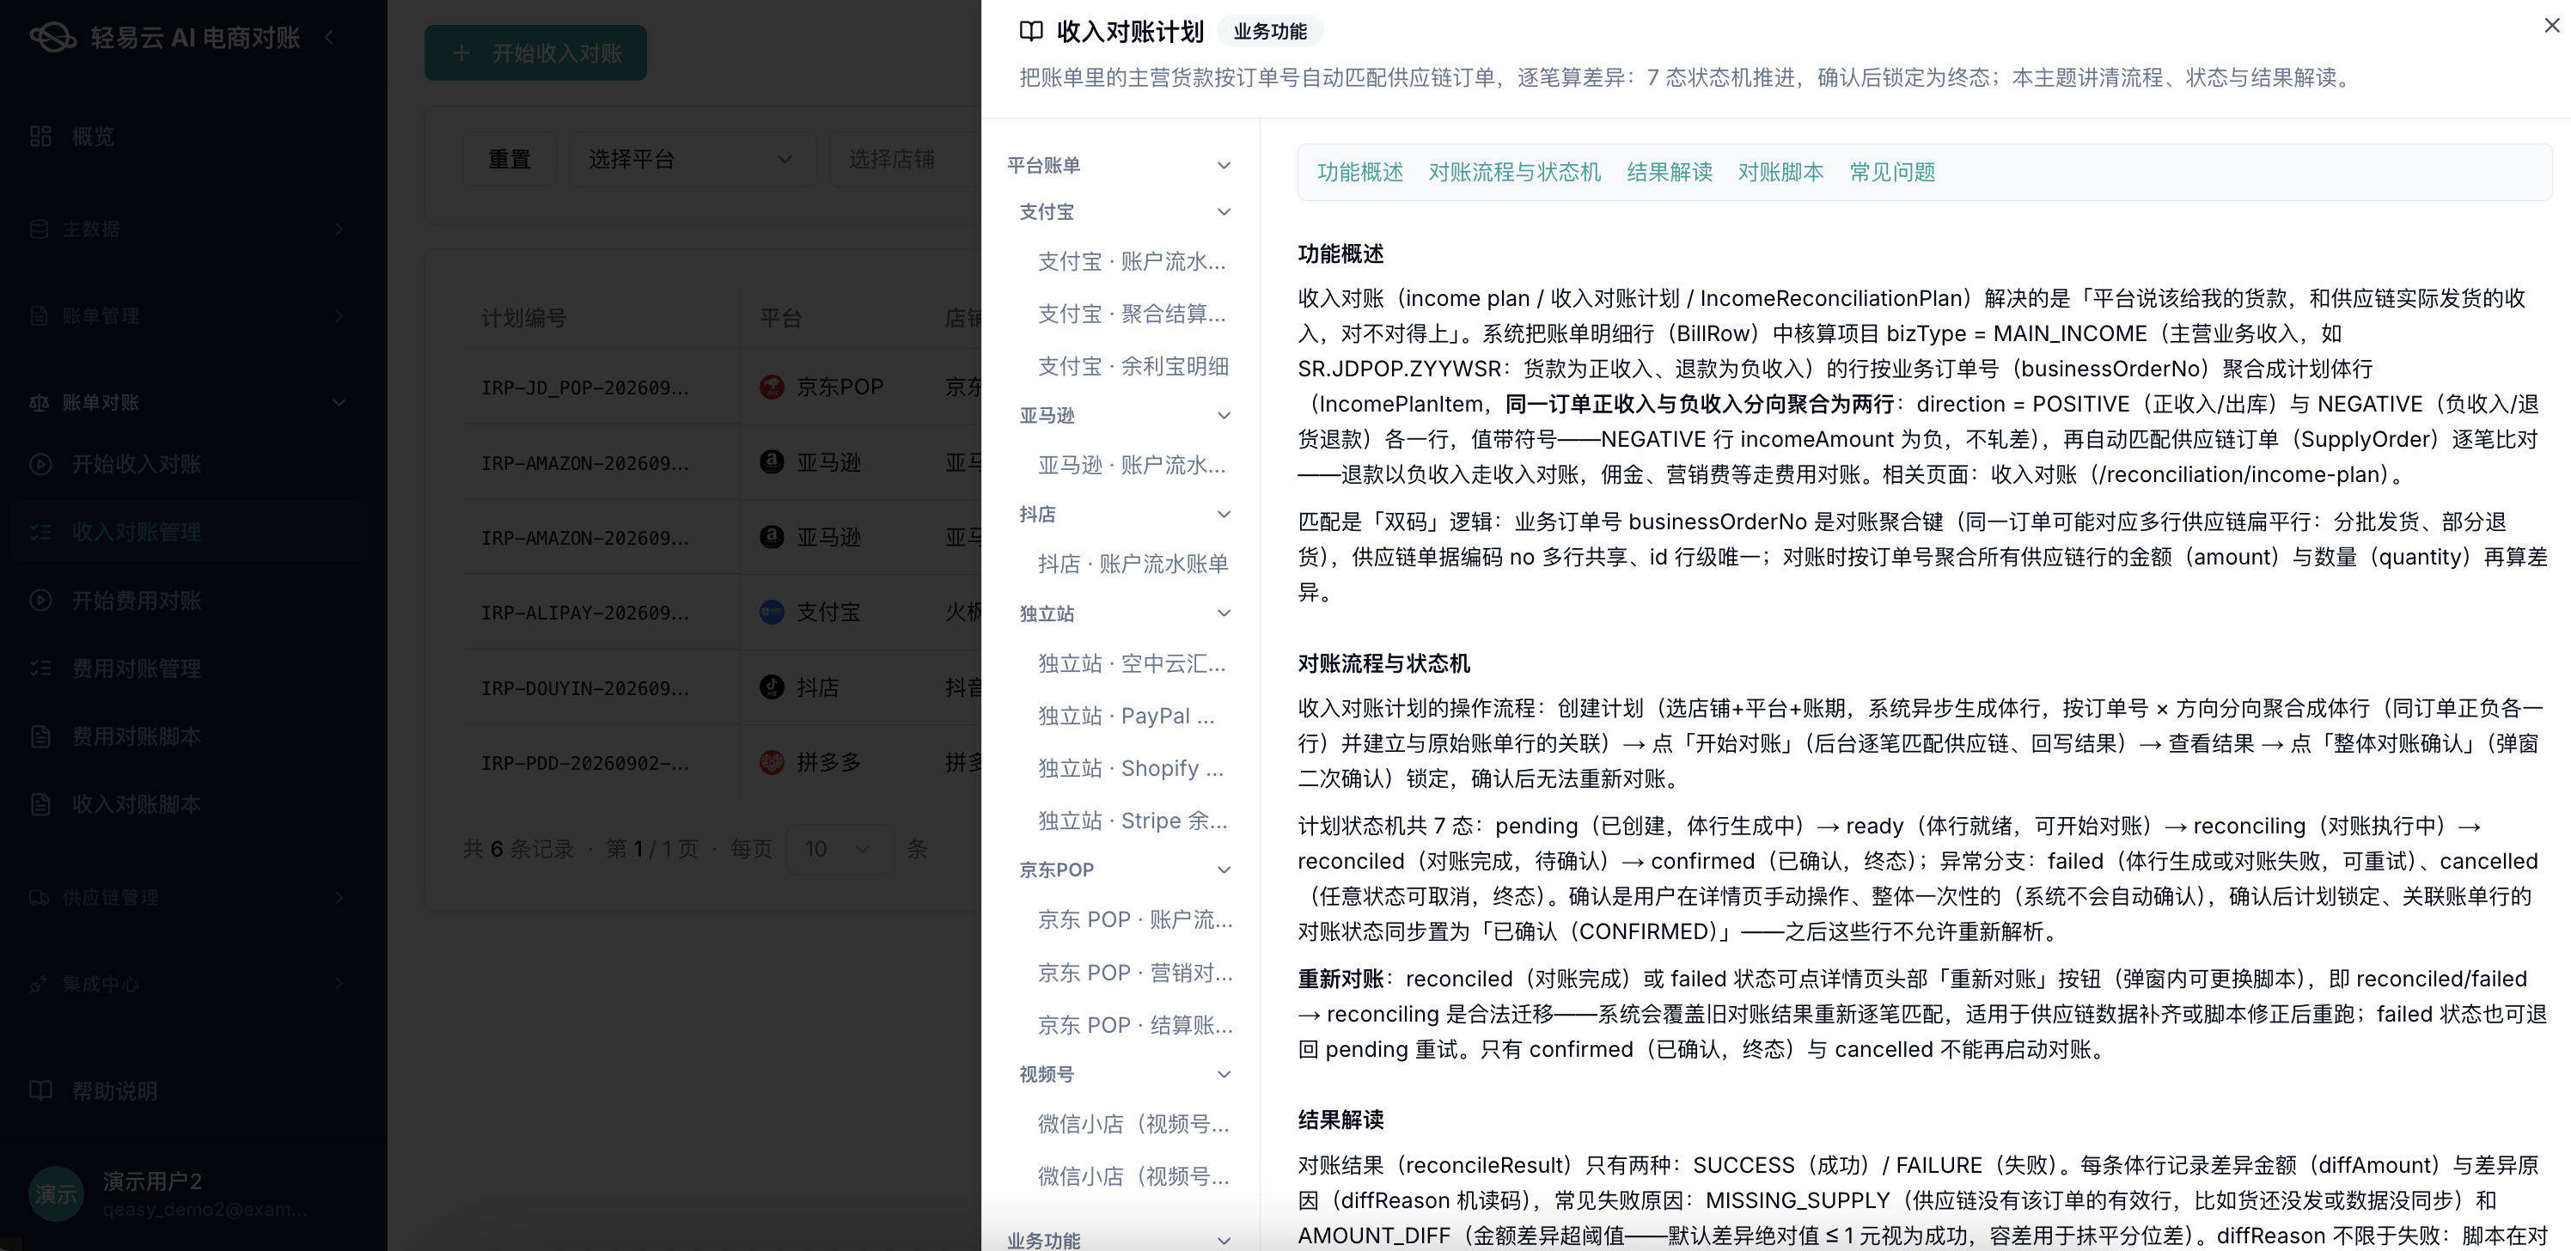The image size is (2571, 1251).
Task: Click list icon next to 费用对账管理
Action: coord(41,668)
